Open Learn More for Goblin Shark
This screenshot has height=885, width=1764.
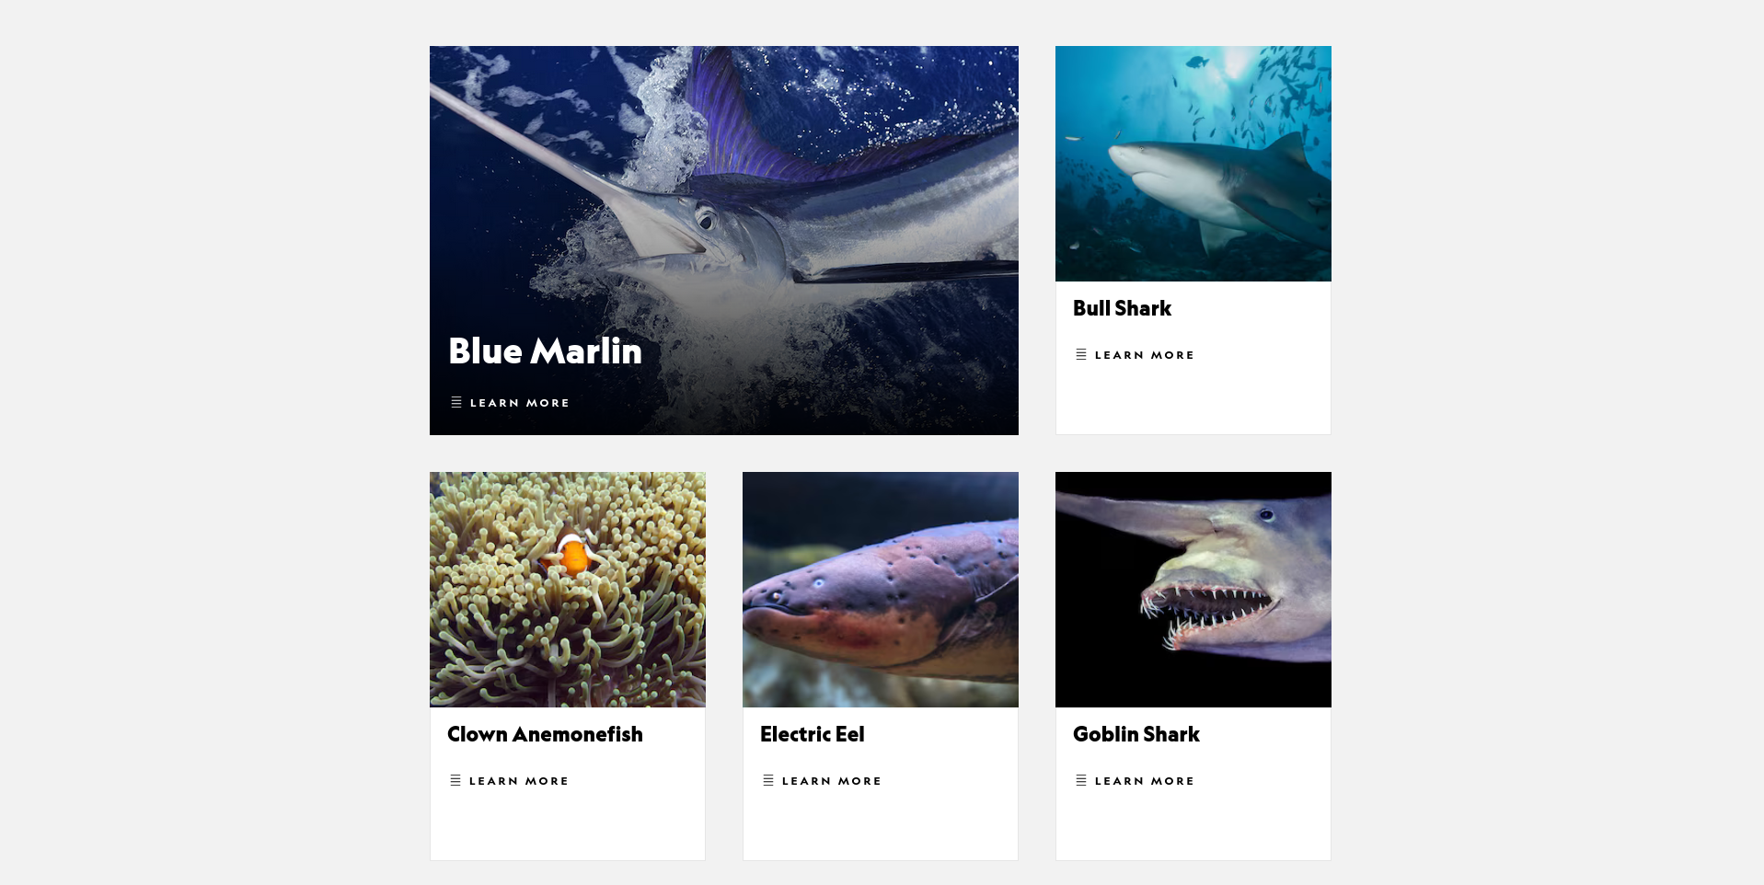point(1145,781)
